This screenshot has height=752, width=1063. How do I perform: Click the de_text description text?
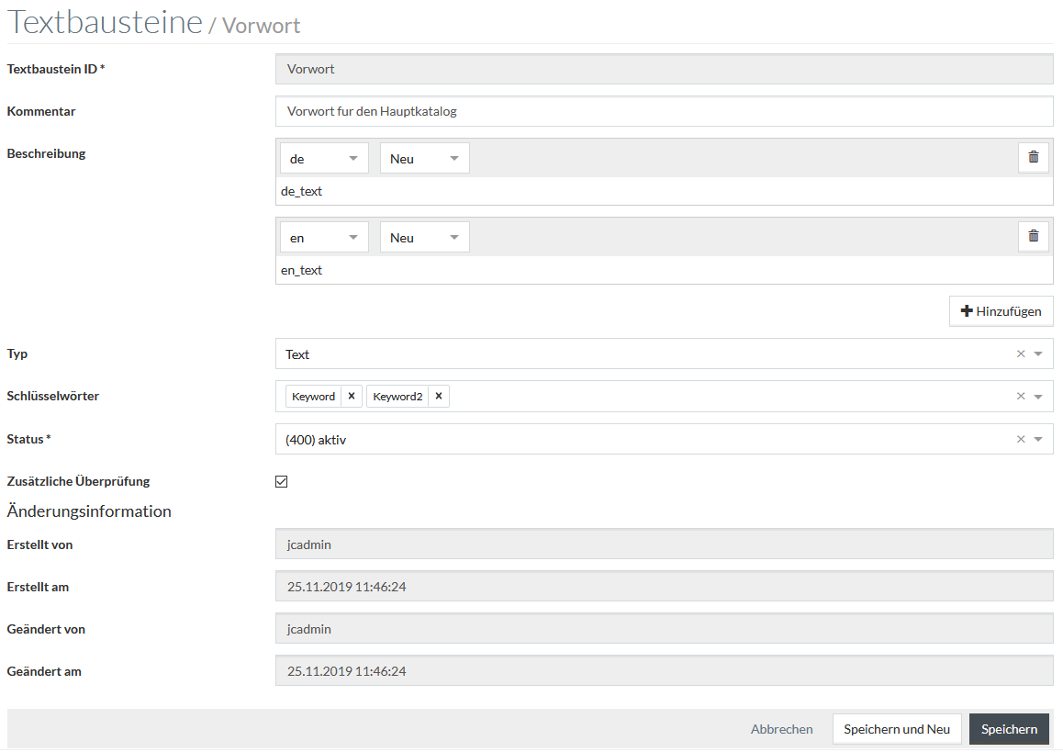tap(301, 191)
